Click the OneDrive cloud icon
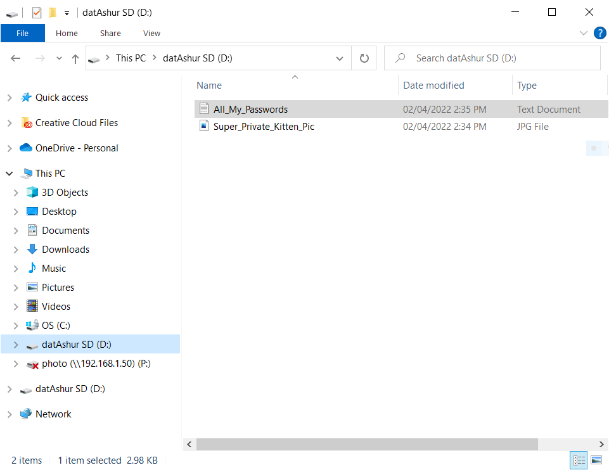Screen dimensions: 609x470 coord(26,148)
